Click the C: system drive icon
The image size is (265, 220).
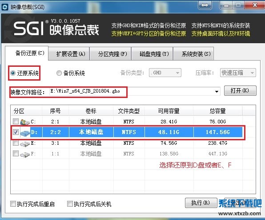(x=25, y=122)
